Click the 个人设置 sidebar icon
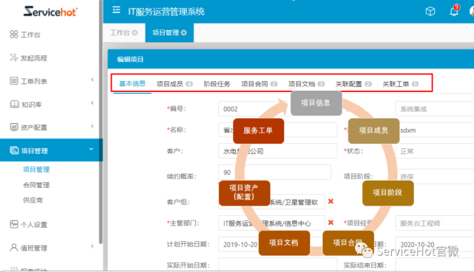This screenshot has height=272, width=474. (14, 224)
